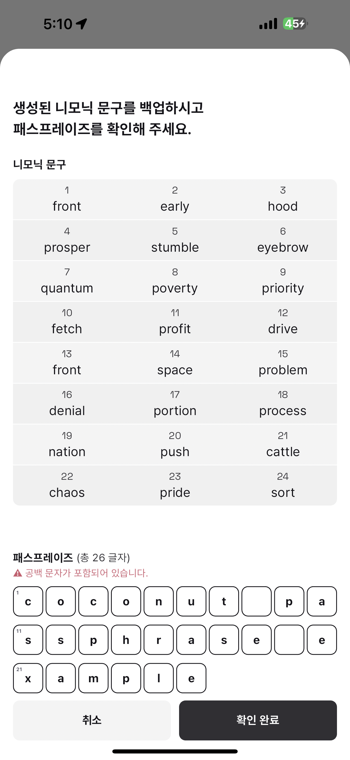Viewport: 350px width, 760px height.
Task: Tap the cellular signal bars icon
Action: 268,24
